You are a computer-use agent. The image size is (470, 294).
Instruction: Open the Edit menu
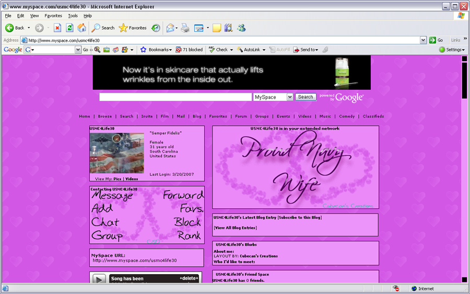coord(20,16)
